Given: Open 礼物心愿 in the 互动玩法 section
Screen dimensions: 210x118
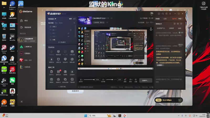Looking at the screenshot, I should click(x=72, y=53).
